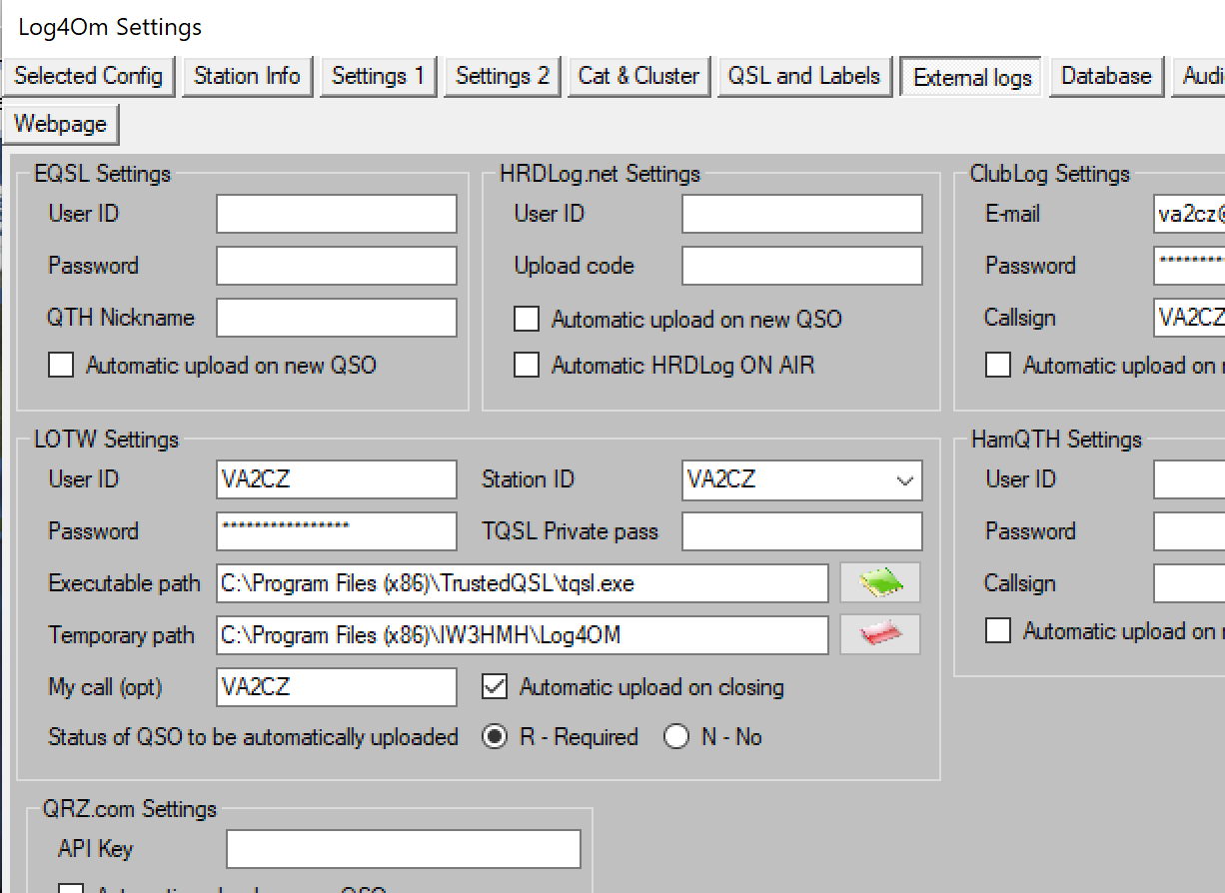Screen dimensions: 1225x893
Task: Select the R - Required radio option
Action: [x=495, y=737]
